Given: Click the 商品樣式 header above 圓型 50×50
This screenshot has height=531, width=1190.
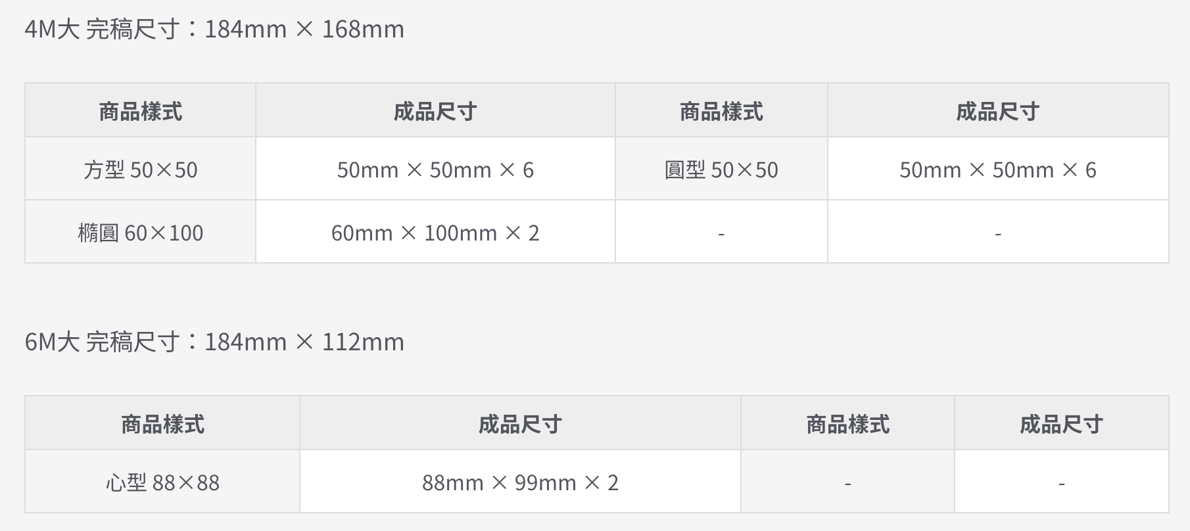Looking at the screenshot, I should (x=721, y=112).
